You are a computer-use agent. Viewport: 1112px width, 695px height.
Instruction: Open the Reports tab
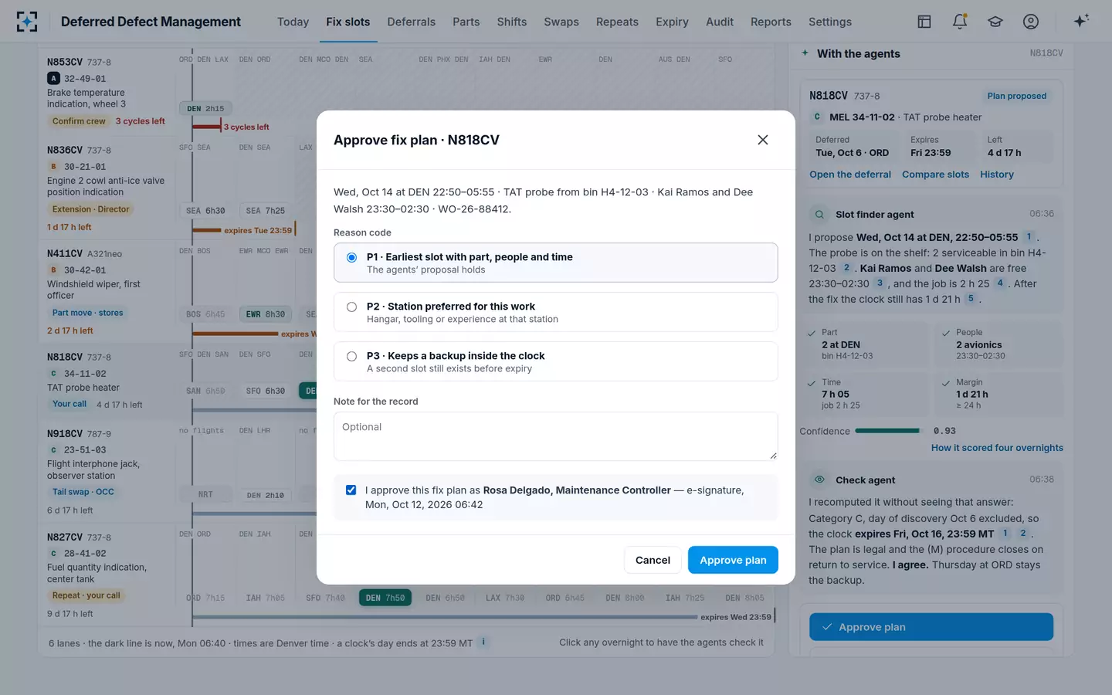pyautogui.click(x=771, y=22)
